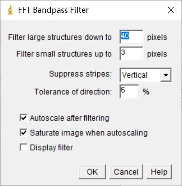This screenshot has height=186, width=182.
Task: Click the arrow button of stripes dropdown
Action: tap(166, 75)
